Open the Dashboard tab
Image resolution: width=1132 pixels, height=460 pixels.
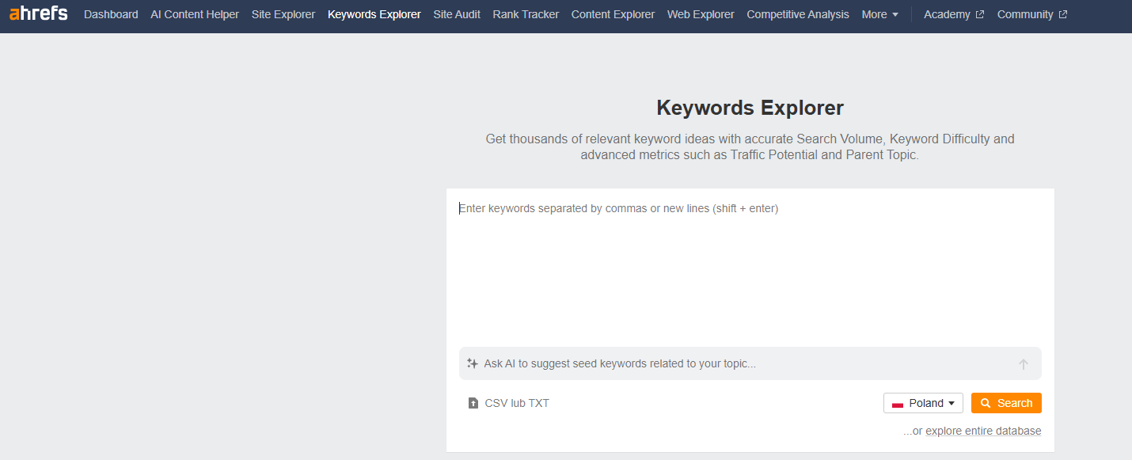pyautogui.click(x=111, y=14)
